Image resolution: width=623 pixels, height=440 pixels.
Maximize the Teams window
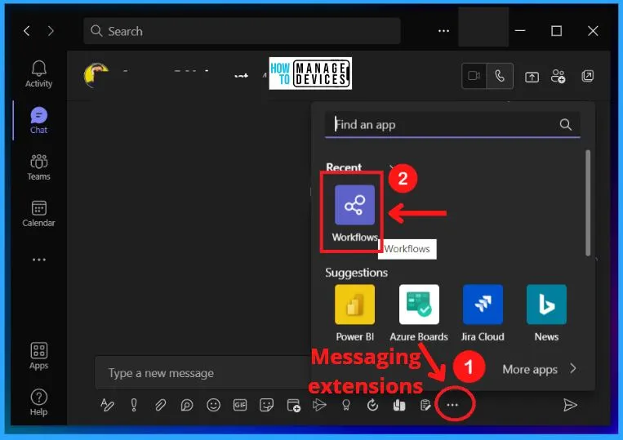(x=556, y=30)
